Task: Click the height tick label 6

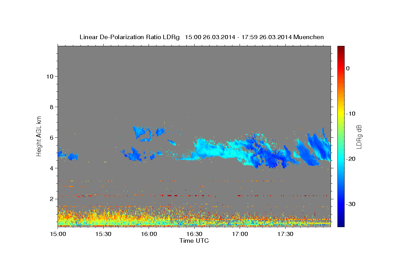Action: tap(51, 137)
